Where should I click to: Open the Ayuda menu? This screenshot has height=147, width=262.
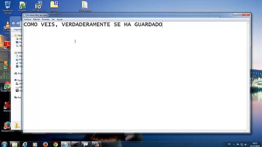pyautogui.click(x=60, y=19)
